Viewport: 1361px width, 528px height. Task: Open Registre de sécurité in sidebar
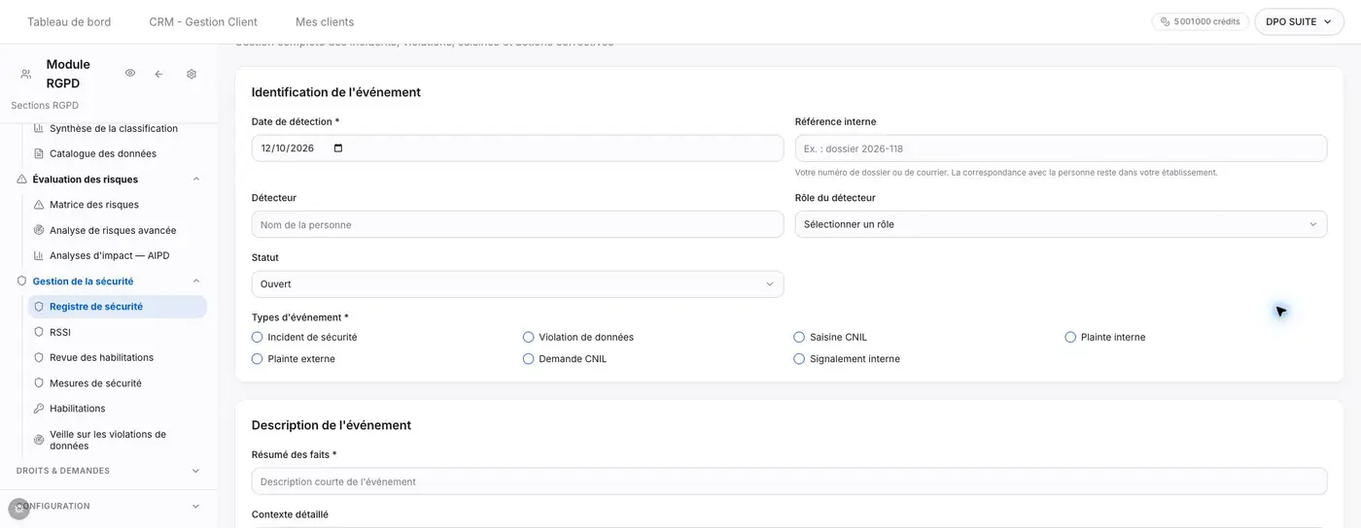pyautogui.click(x=117, y=307)
